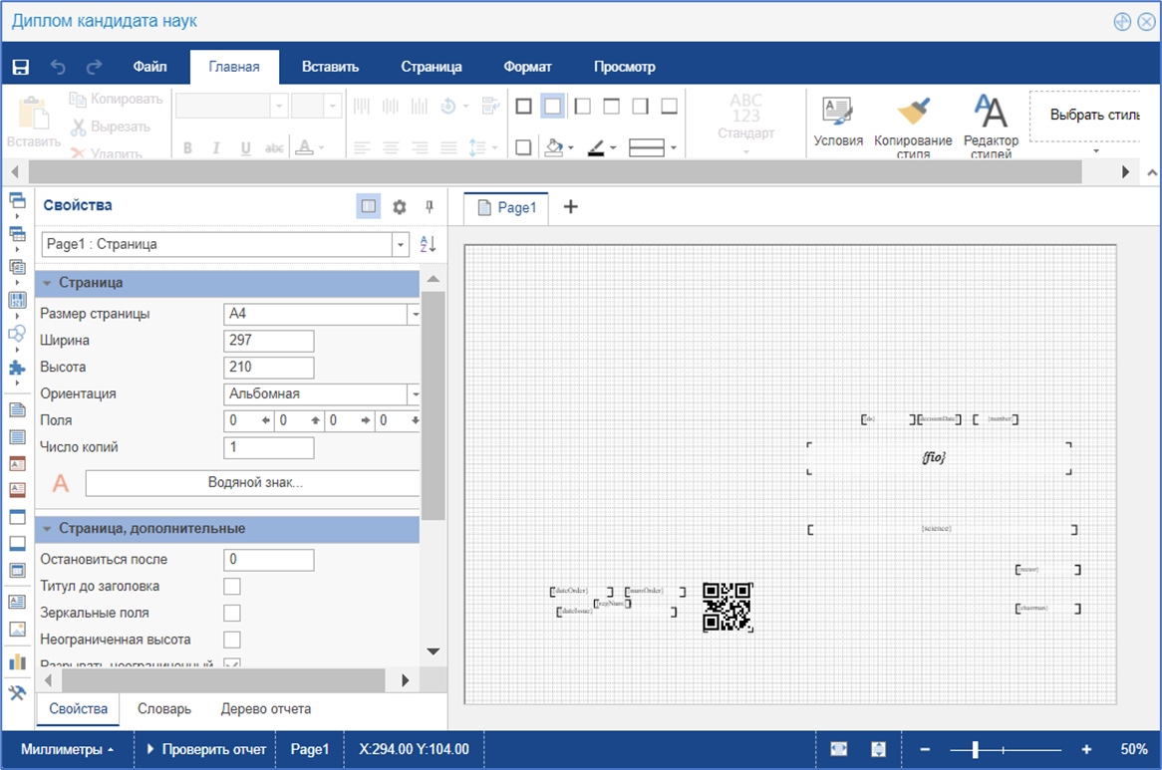Add a new page with plus icon
The height and width of the screenshot is (770, 1162).
pyautogui.click(x=571, y=207)
